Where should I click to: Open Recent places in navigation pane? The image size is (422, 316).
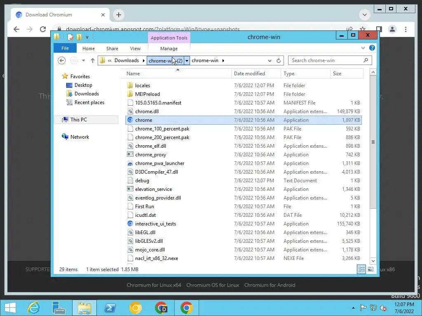89,102
